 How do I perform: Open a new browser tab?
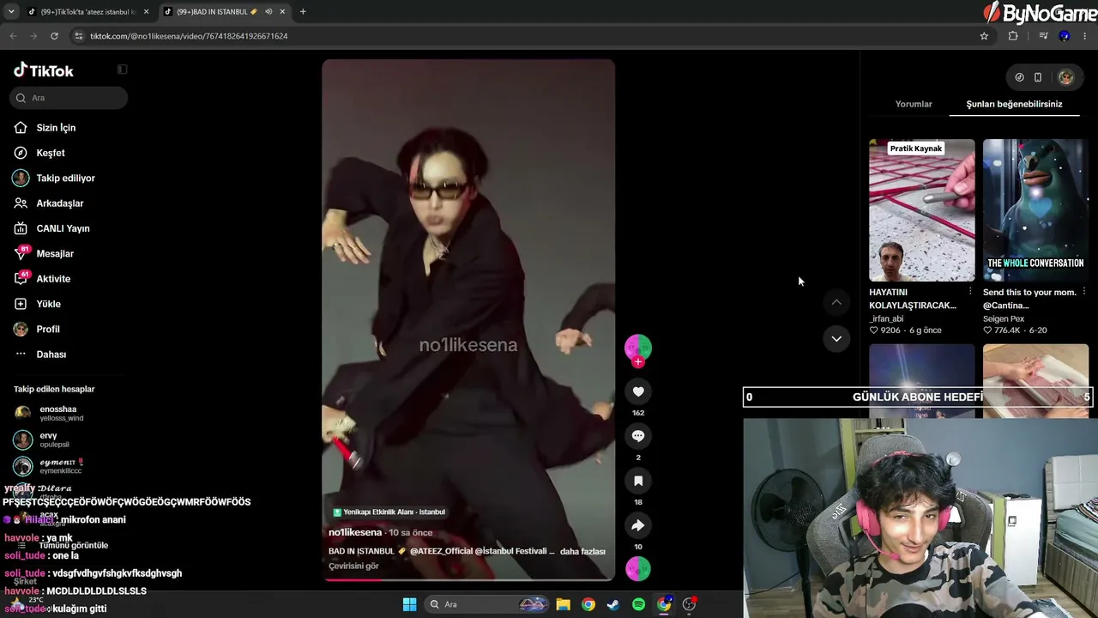point(303,12)
